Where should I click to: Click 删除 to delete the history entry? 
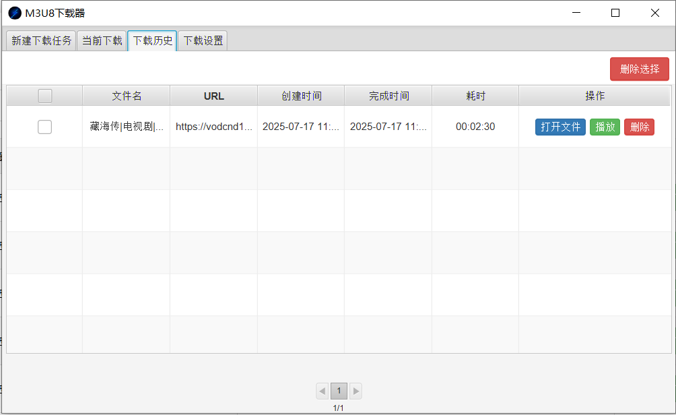point(638,127)
